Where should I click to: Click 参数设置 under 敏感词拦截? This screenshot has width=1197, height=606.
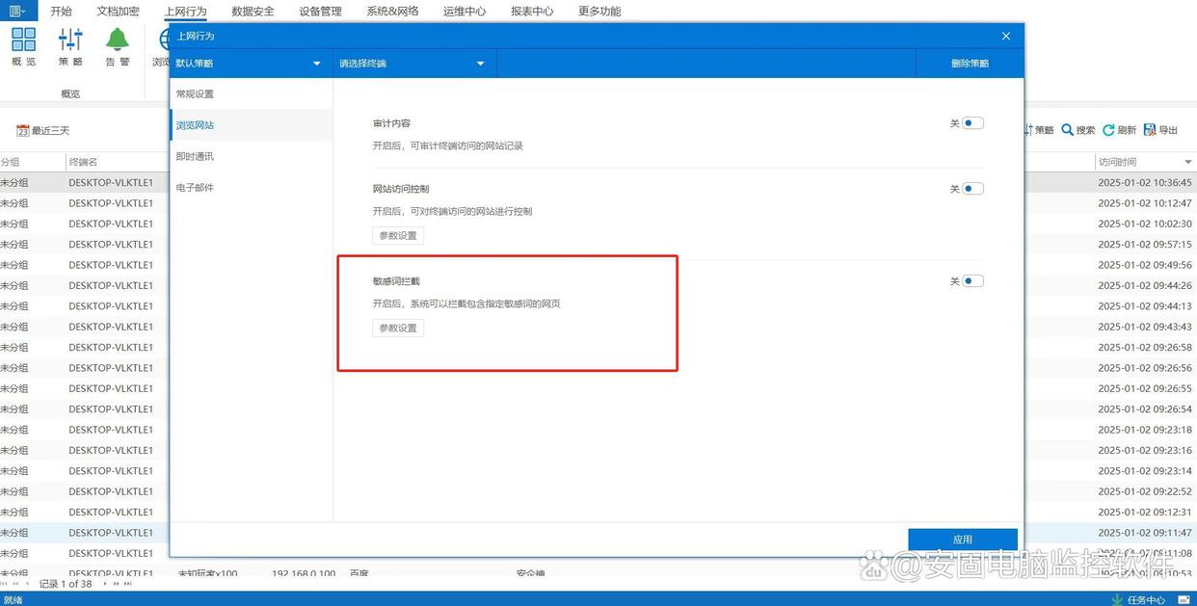point(398,329)
